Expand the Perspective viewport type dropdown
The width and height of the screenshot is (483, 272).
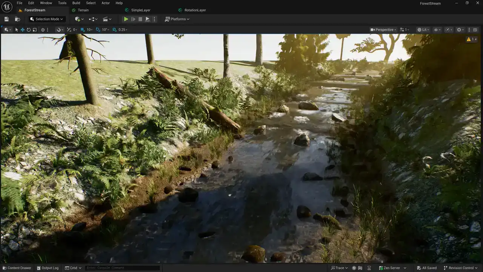coord(383,29)
